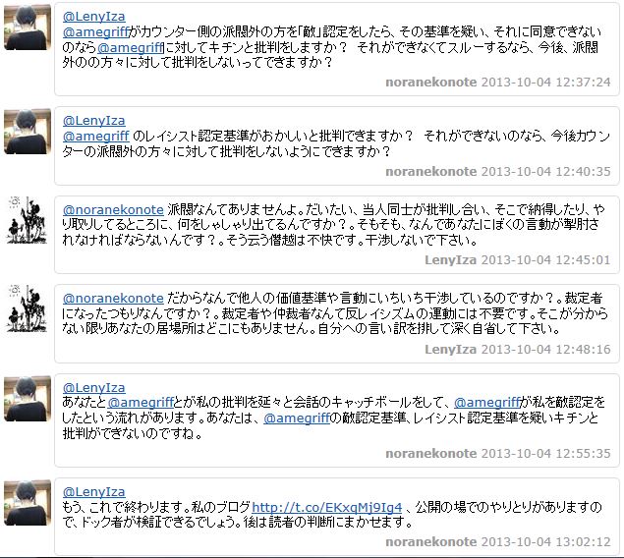Open the @noranekonote mention in the 12:48:16 tweet
The width and height of the screenshot is (624, 558).
point(113,299)
